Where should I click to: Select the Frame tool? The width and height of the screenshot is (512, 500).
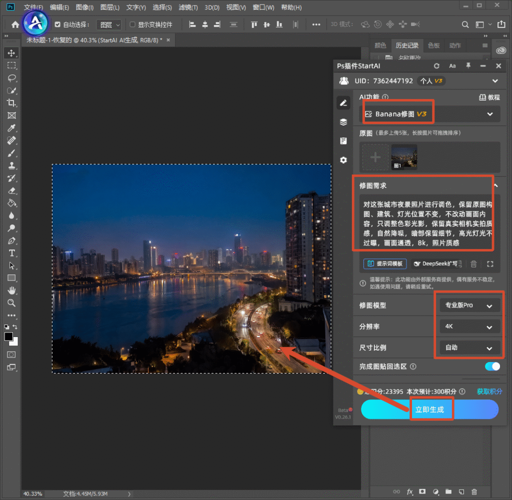tap(11, 115)
